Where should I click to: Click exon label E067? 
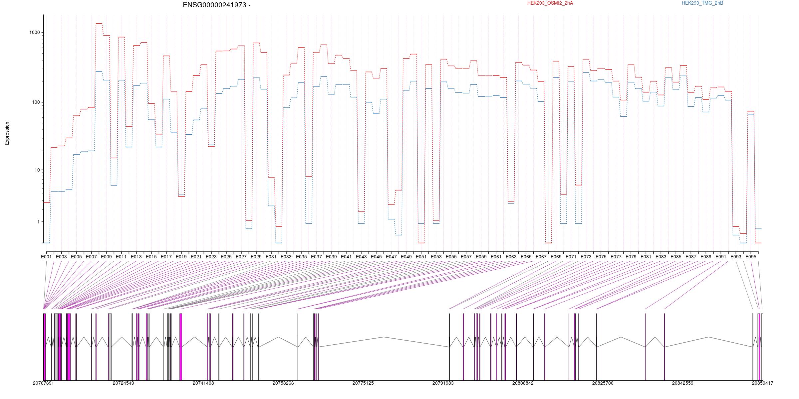coord(541,257)
